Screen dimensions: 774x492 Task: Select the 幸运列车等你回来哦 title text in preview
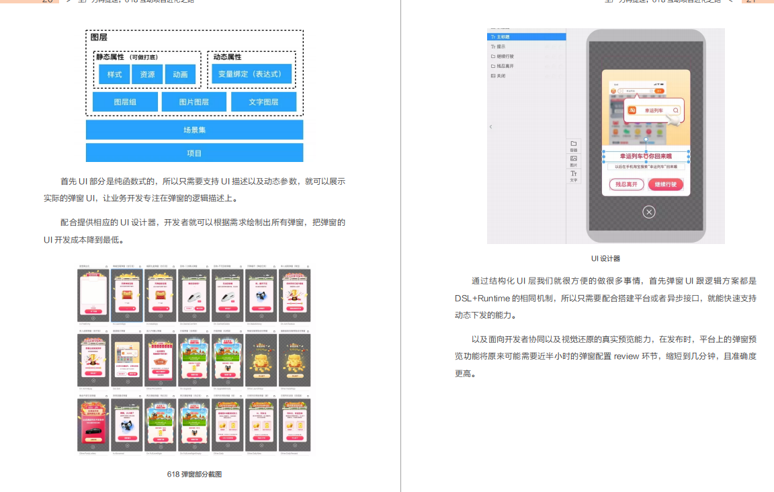point(646,156)
